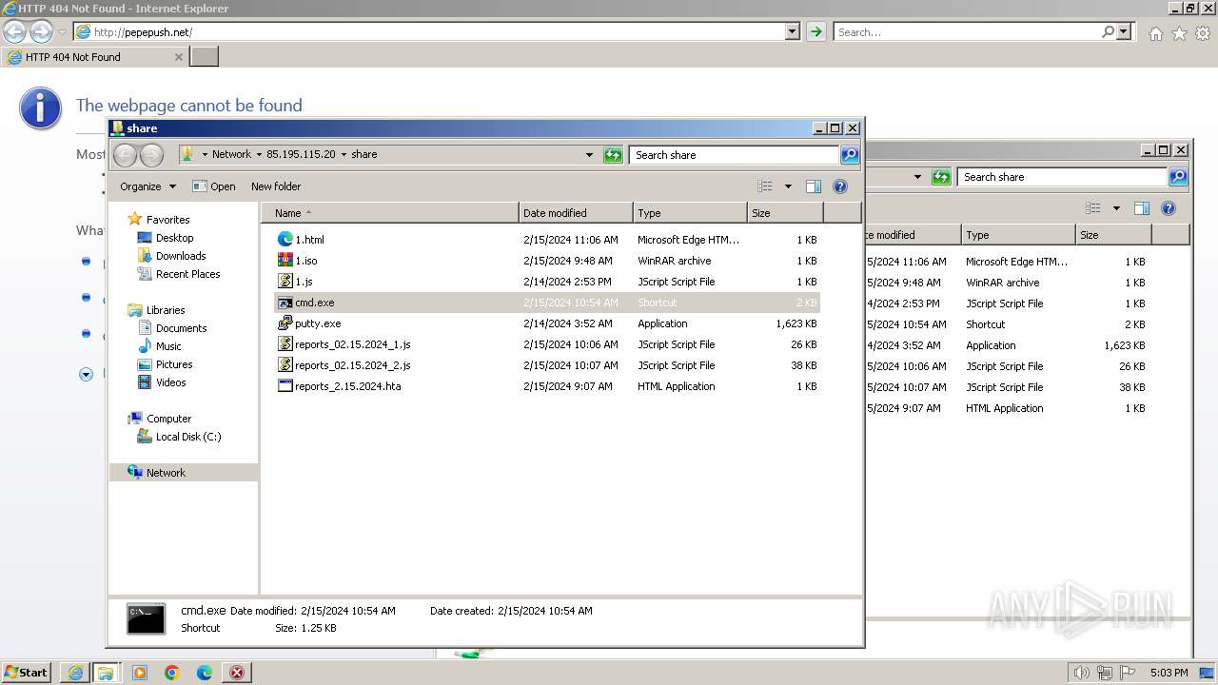Viewport: 1218px width, 685px height.
Task: Open Windows Explorer taskbar button
Action: [x=106, y=673]
